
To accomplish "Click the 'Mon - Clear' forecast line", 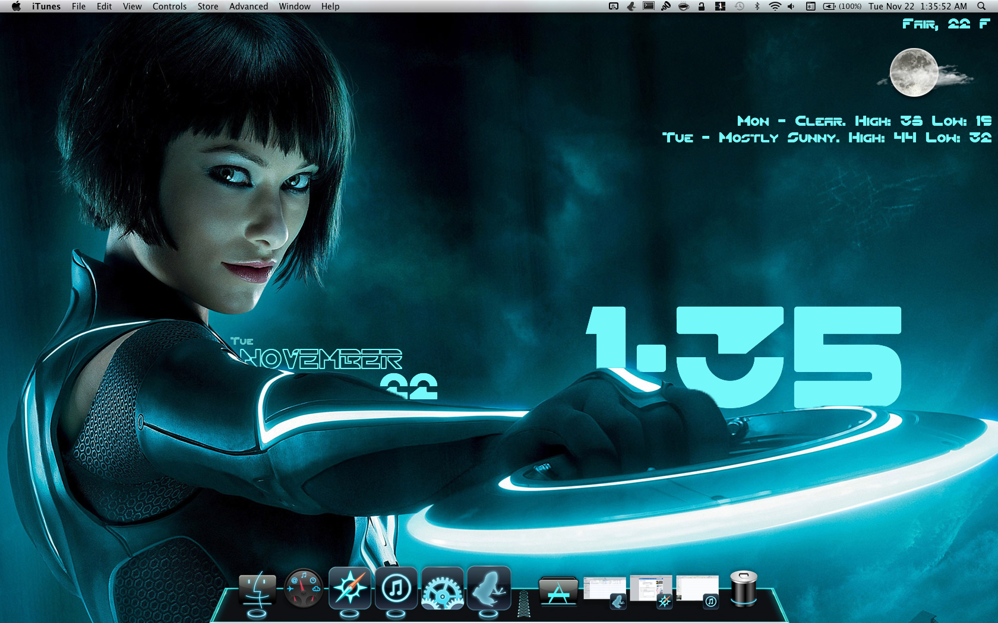I will [864, 121].
